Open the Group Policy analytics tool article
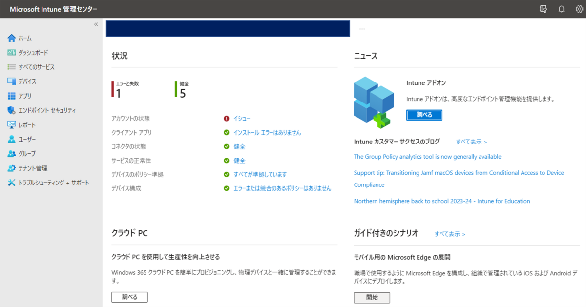Screen dimensions: 586x307 coord(427,157)
